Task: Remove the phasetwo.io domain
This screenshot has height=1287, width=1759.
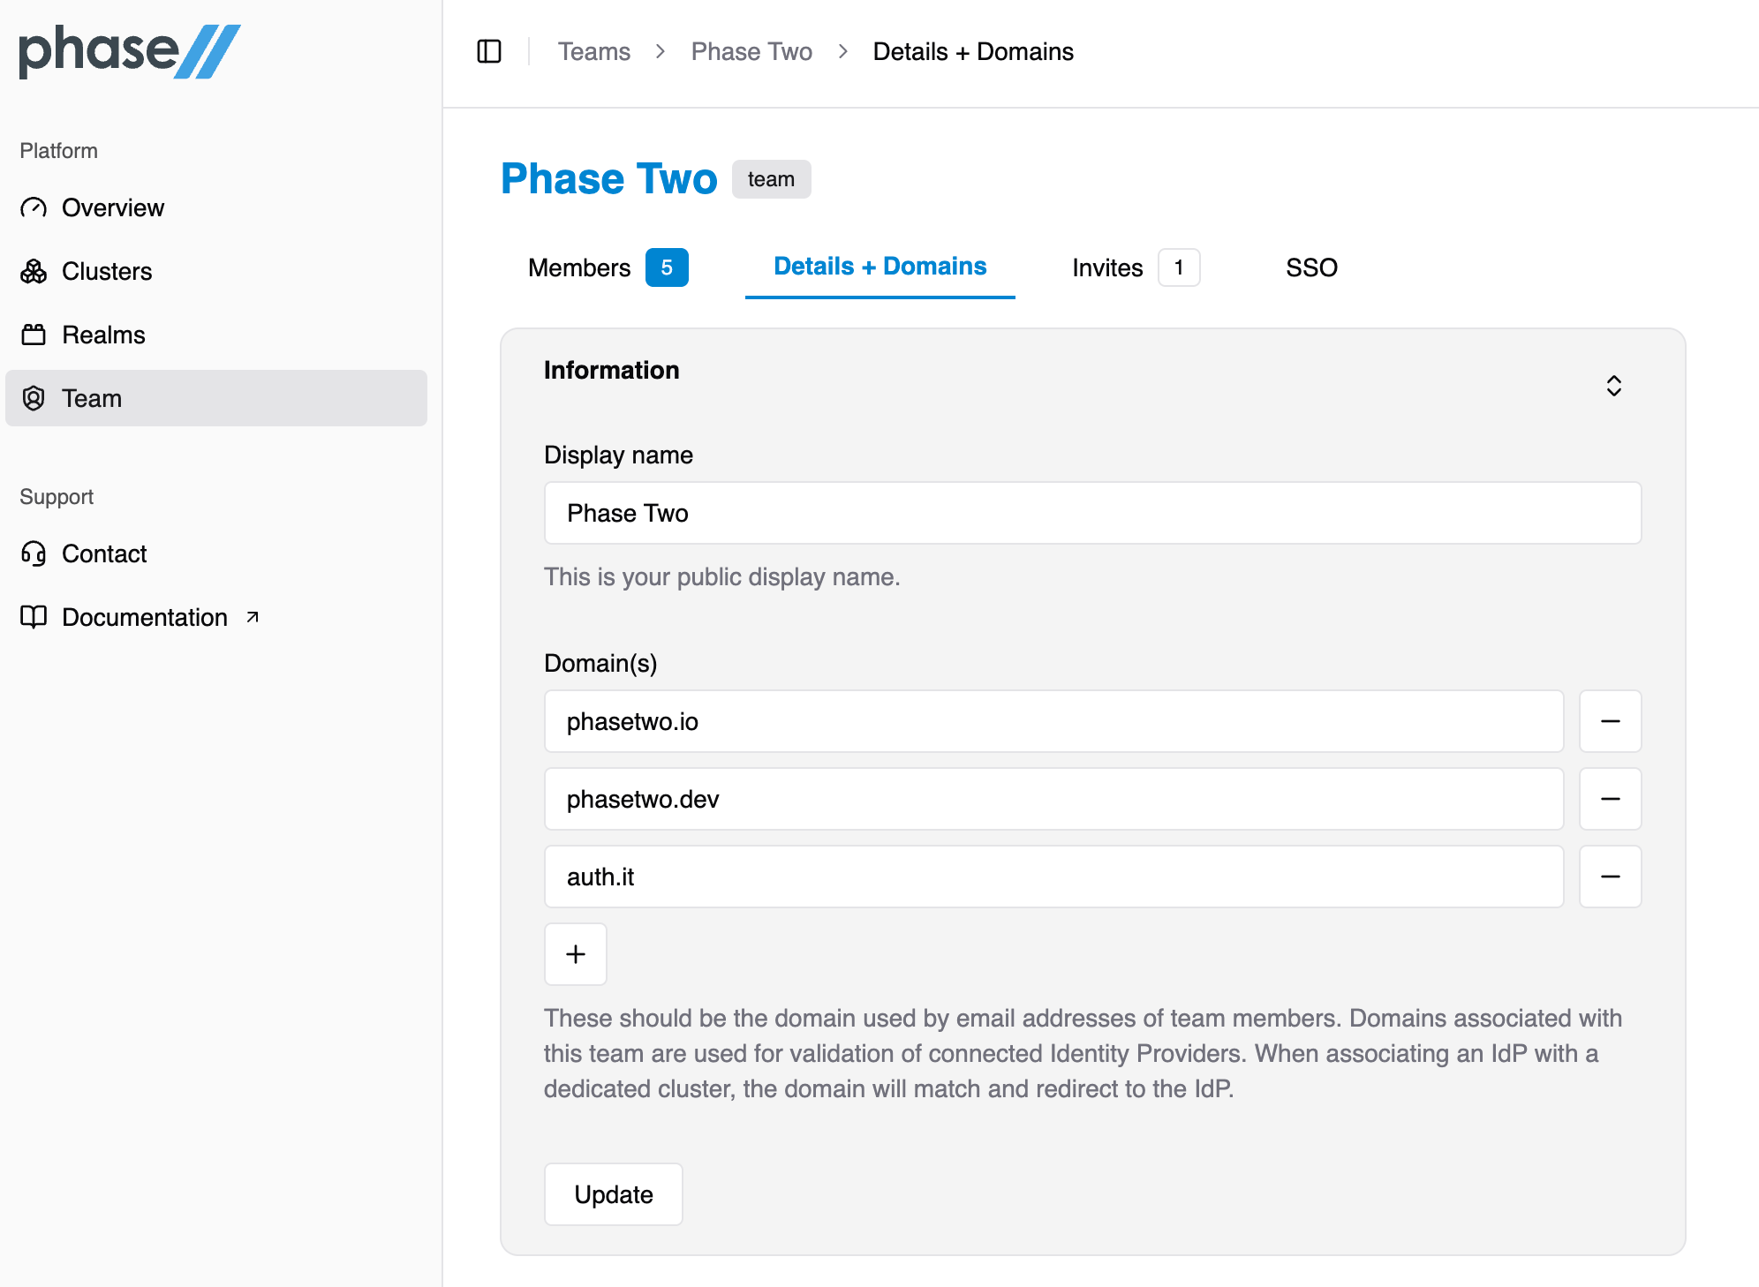Action: click(1610, 721)
